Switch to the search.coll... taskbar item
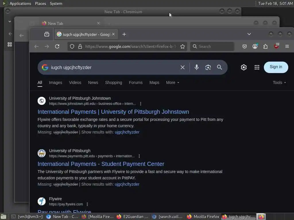The width and height of the screenshot is (294, 220). click(x=167, y=217)
